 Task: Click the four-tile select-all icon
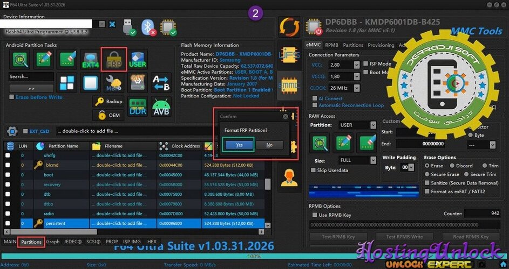(67, 82)
